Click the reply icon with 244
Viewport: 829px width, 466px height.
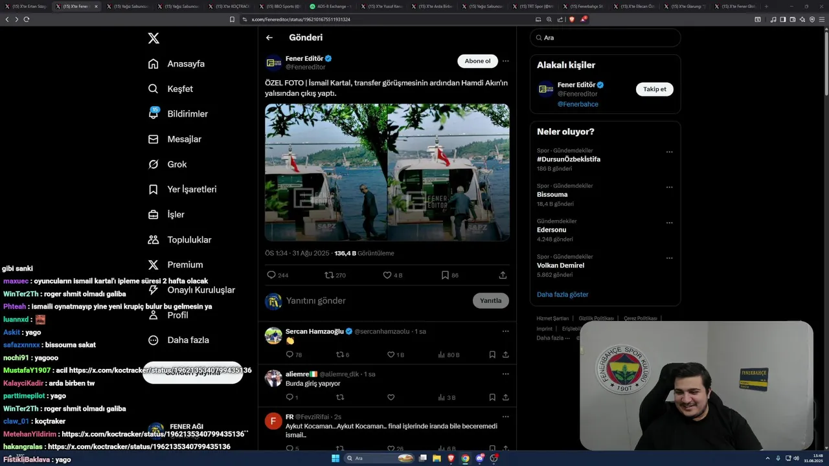pos(271,275)
